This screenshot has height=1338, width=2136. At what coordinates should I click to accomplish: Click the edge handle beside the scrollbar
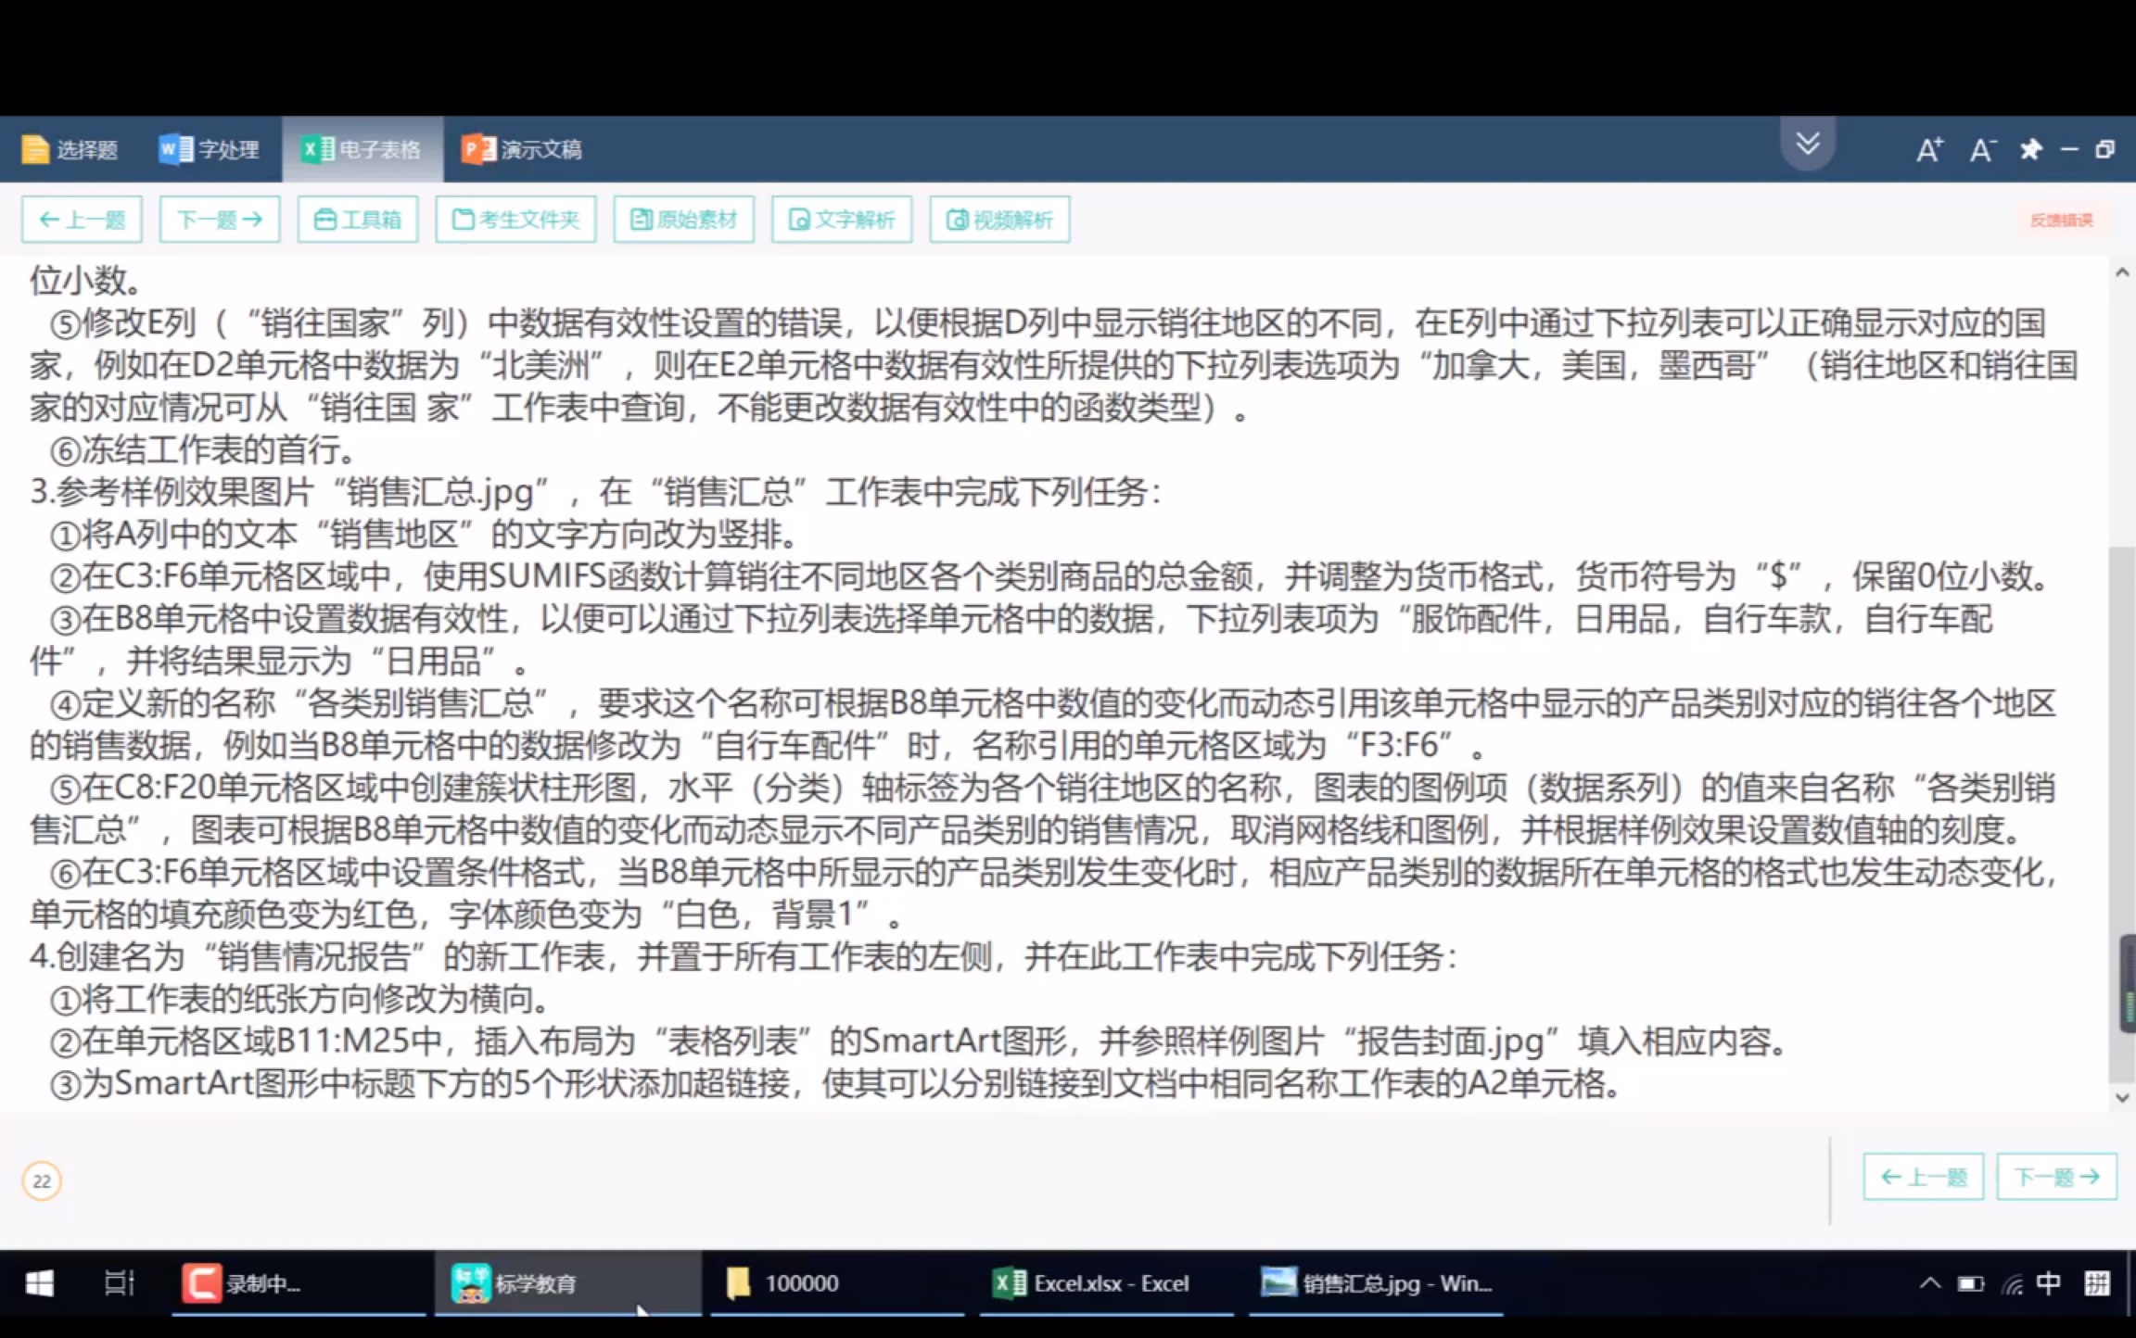click(2129, 984)
